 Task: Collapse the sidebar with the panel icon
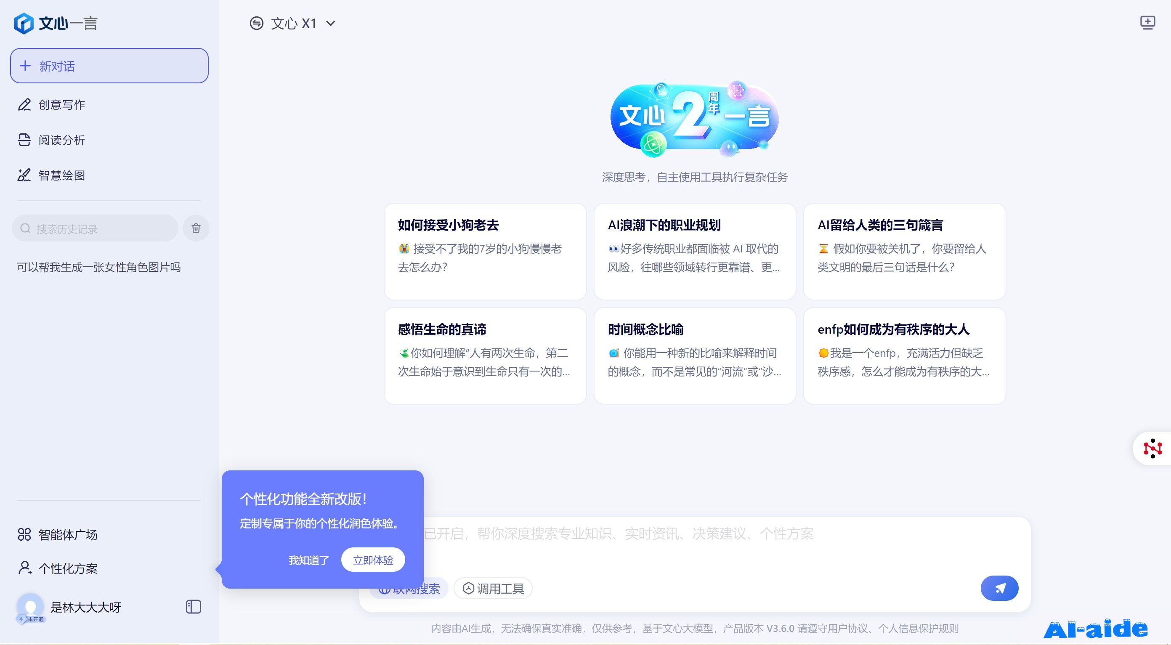pyautogui.click(x=194, y=607)
